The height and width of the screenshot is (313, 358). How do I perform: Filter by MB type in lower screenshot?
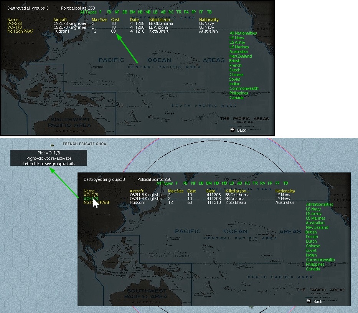pyautogui.click(x=224, y=183)
